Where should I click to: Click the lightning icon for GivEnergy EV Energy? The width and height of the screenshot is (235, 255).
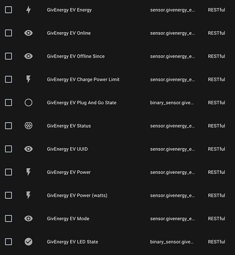pyautogui.click(x=29, y=10)
